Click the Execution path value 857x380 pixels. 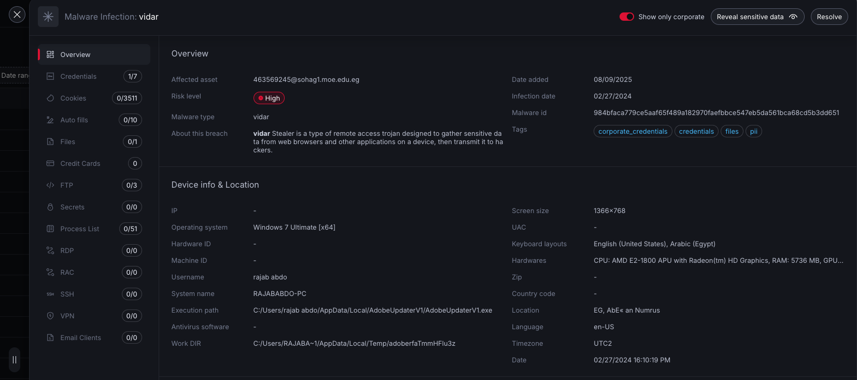coord(373,310)
